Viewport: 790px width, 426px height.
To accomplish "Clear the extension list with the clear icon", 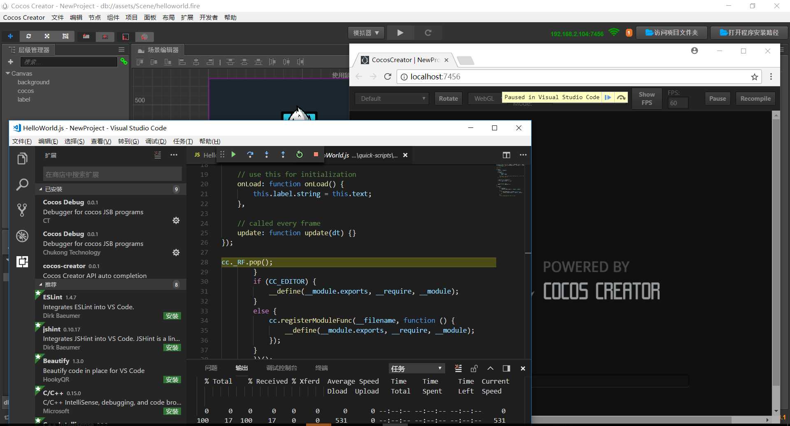I will coord(158,155).
